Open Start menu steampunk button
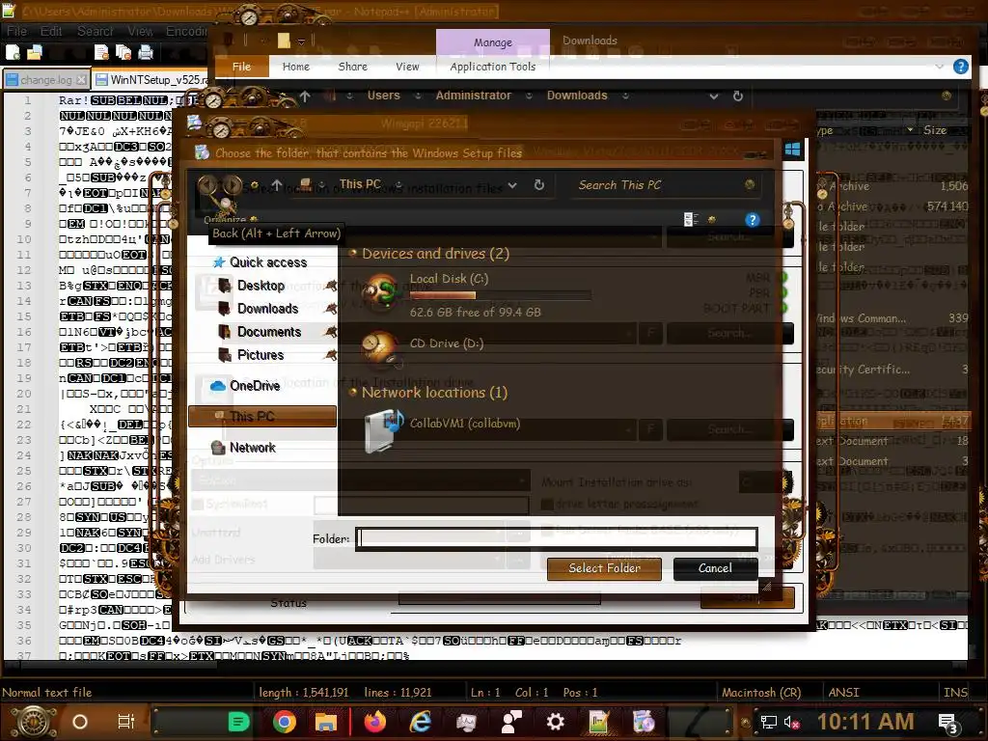The height and width of the screenshot is (741, 988). [x=34, y=722]
